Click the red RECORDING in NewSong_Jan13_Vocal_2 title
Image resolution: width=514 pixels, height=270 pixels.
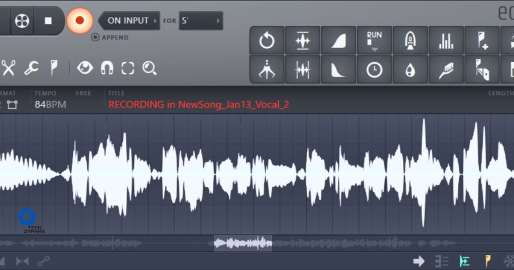(199, 104)
